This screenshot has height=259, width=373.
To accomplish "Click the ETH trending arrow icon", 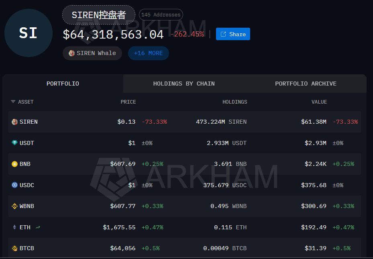I will tap(38, 227).
